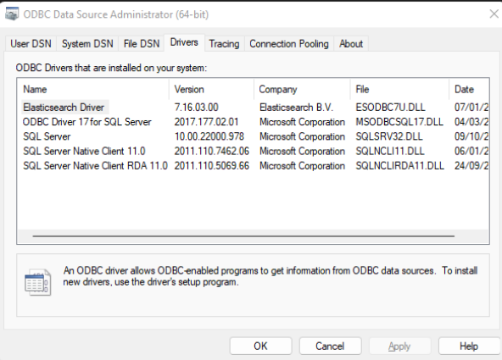Close the ODBC Data Source Administrator window
This screenshot has width=502, height=360.
click(x=494, y=14)
